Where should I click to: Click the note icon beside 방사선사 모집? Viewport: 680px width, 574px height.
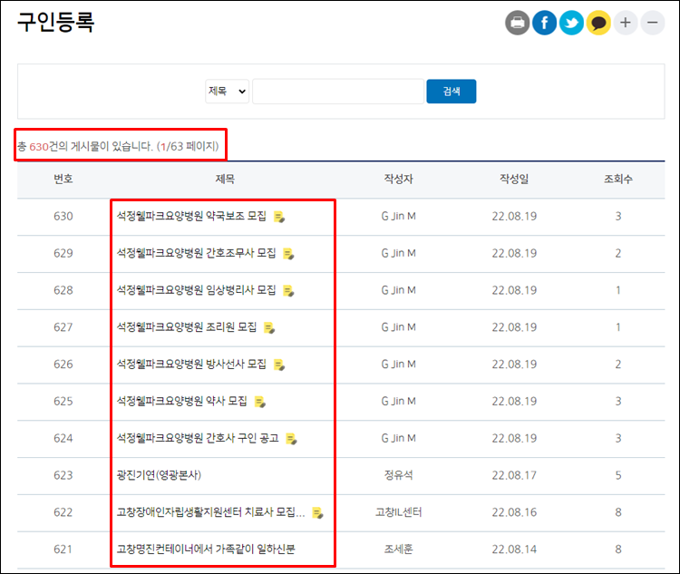(279, 365)
